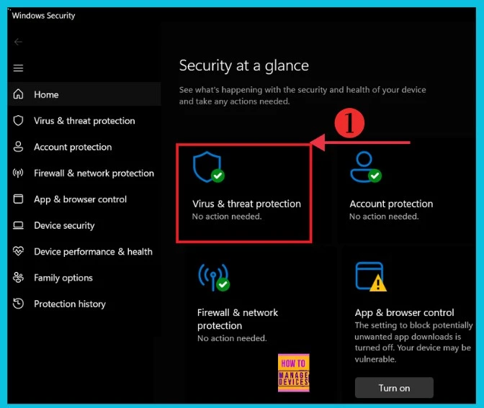
Task: Open the hamburger navigation menu
Action: pyautogui.click(x=18, y=68)
